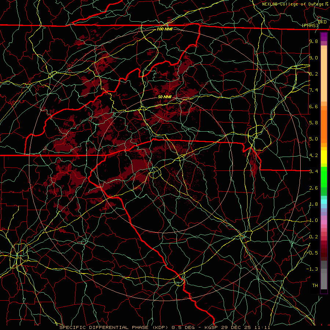
Task: Click the 9.0 value on the scale
Action: [x=313, y=58]
